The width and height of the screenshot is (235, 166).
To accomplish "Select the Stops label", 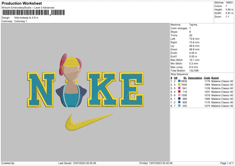I will coord(174,32).
